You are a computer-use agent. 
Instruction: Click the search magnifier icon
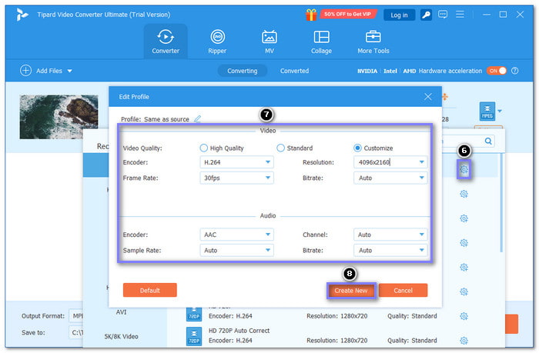pos(488,141)
